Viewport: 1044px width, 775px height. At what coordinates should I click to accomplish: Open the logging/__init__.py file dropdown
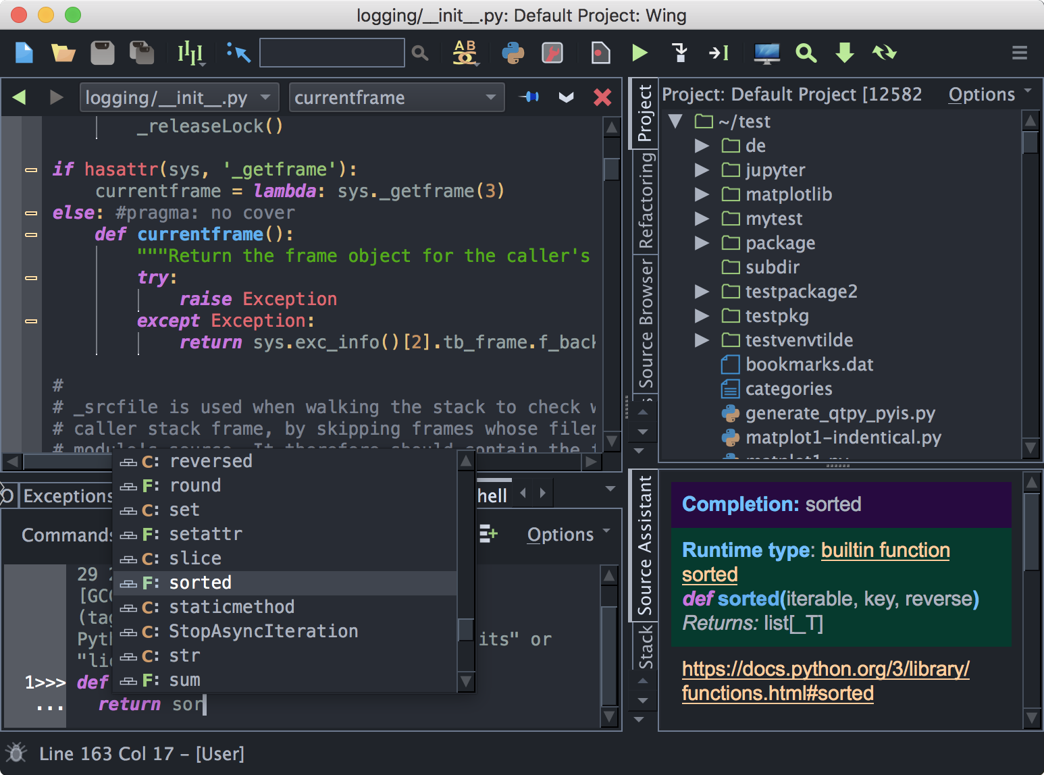tap(179, 97)
